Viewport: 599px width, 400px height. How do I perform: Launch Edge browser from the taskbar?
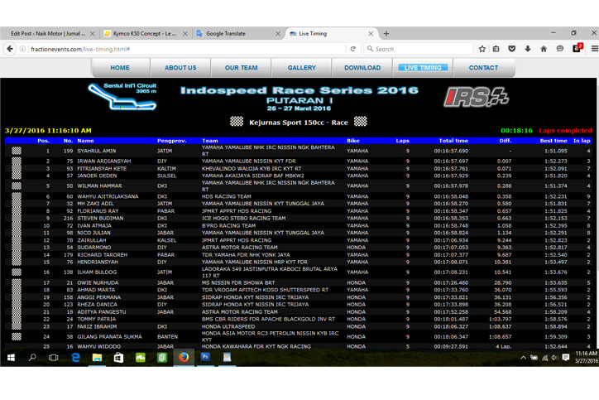(74, 358)
